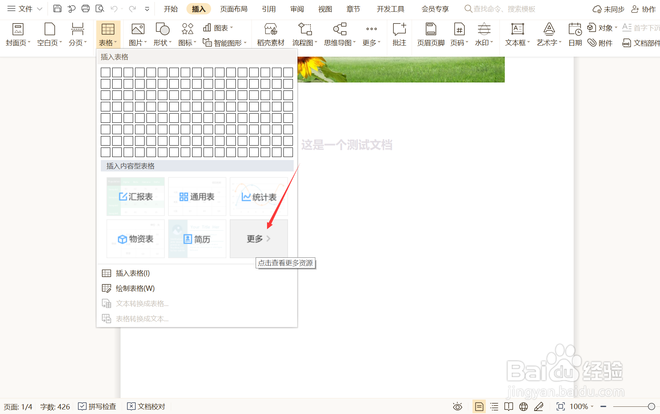660x414 pixels.
Task: Insert 页眉页脚 header and footer
Action: coord(430,34)
